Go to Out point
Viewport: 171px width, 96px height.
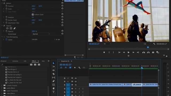tap(138, 52)
